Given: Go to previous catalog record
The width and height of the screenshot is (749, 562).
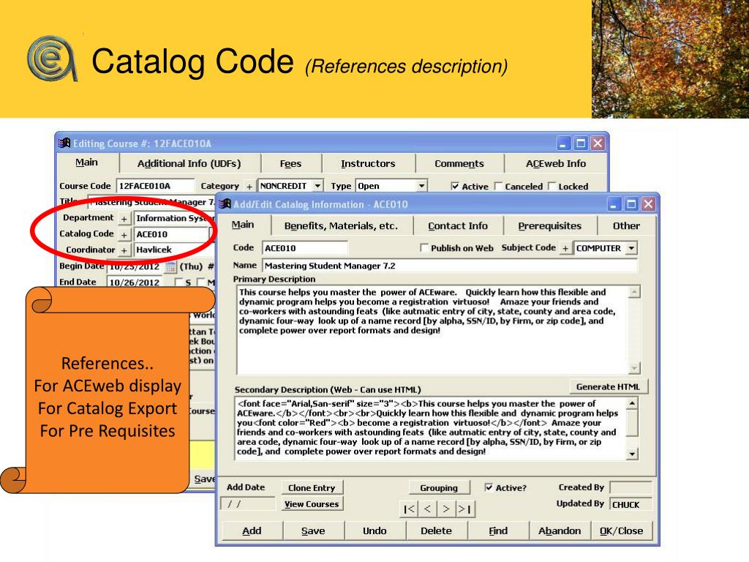Looking at the screenshot, I should (x=427, y=509).
